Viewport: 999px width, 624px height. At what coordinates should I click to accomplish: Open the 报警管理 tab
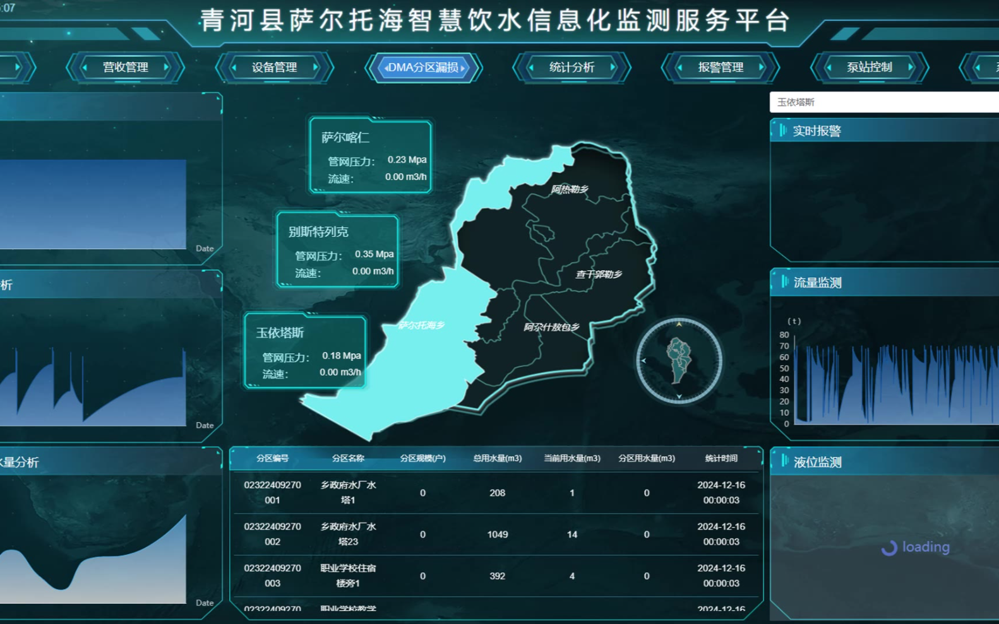[721, 67]
